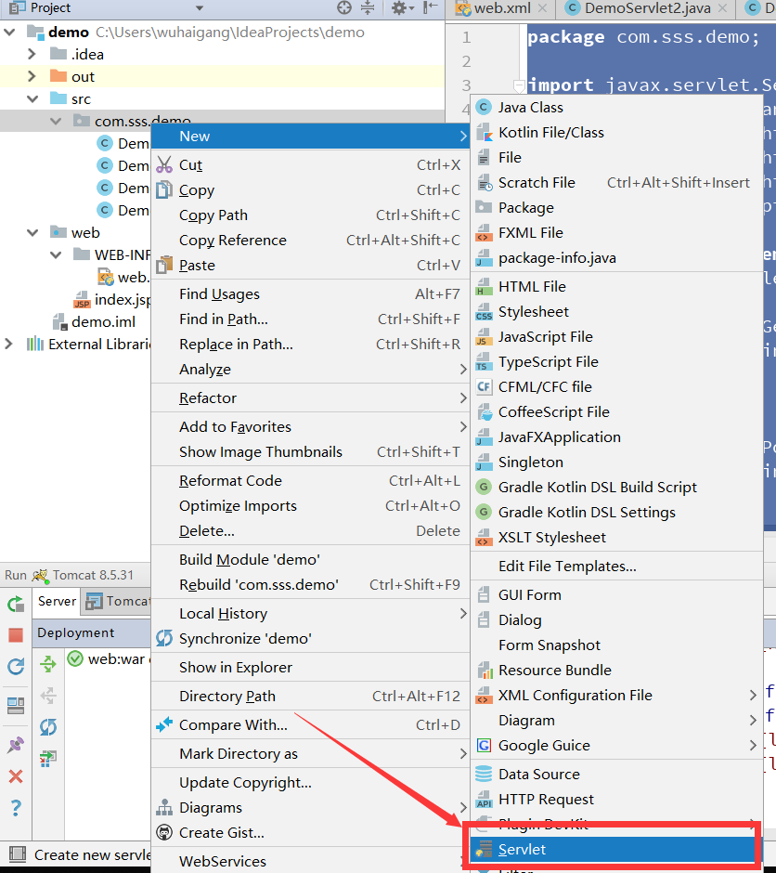Click the red Stop server icon
The height and width of the screenshot is (873, 776).
16,634
